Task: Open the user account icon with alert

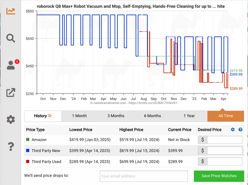Action: click(x=11, y=65)
